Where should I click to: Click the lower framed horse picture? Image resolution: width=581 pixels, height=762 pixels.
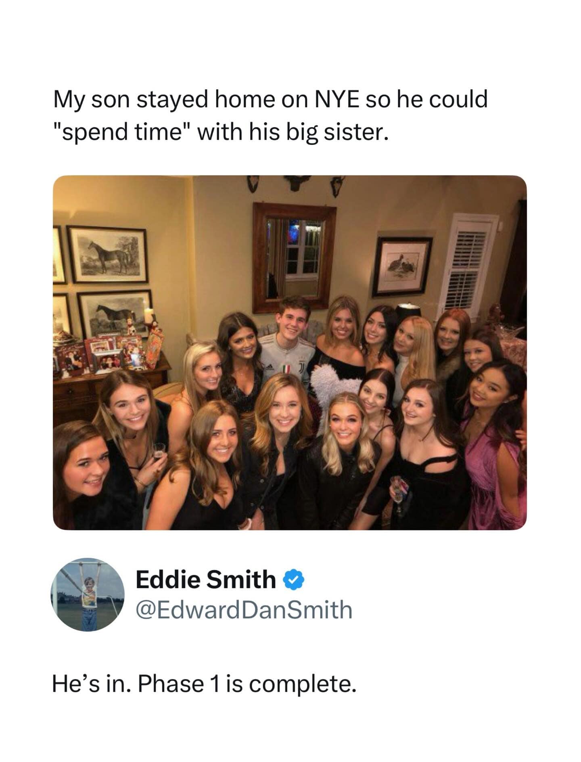coord(115,312)
